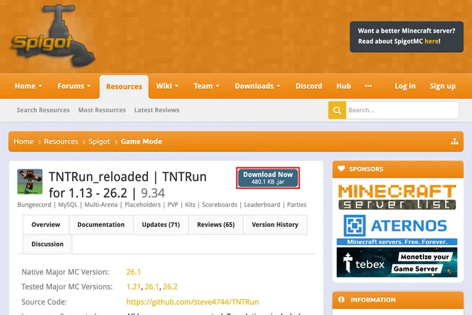Open the Discord navigation link
This screenshot has width=472, height=315.
[x=309, y=86]
